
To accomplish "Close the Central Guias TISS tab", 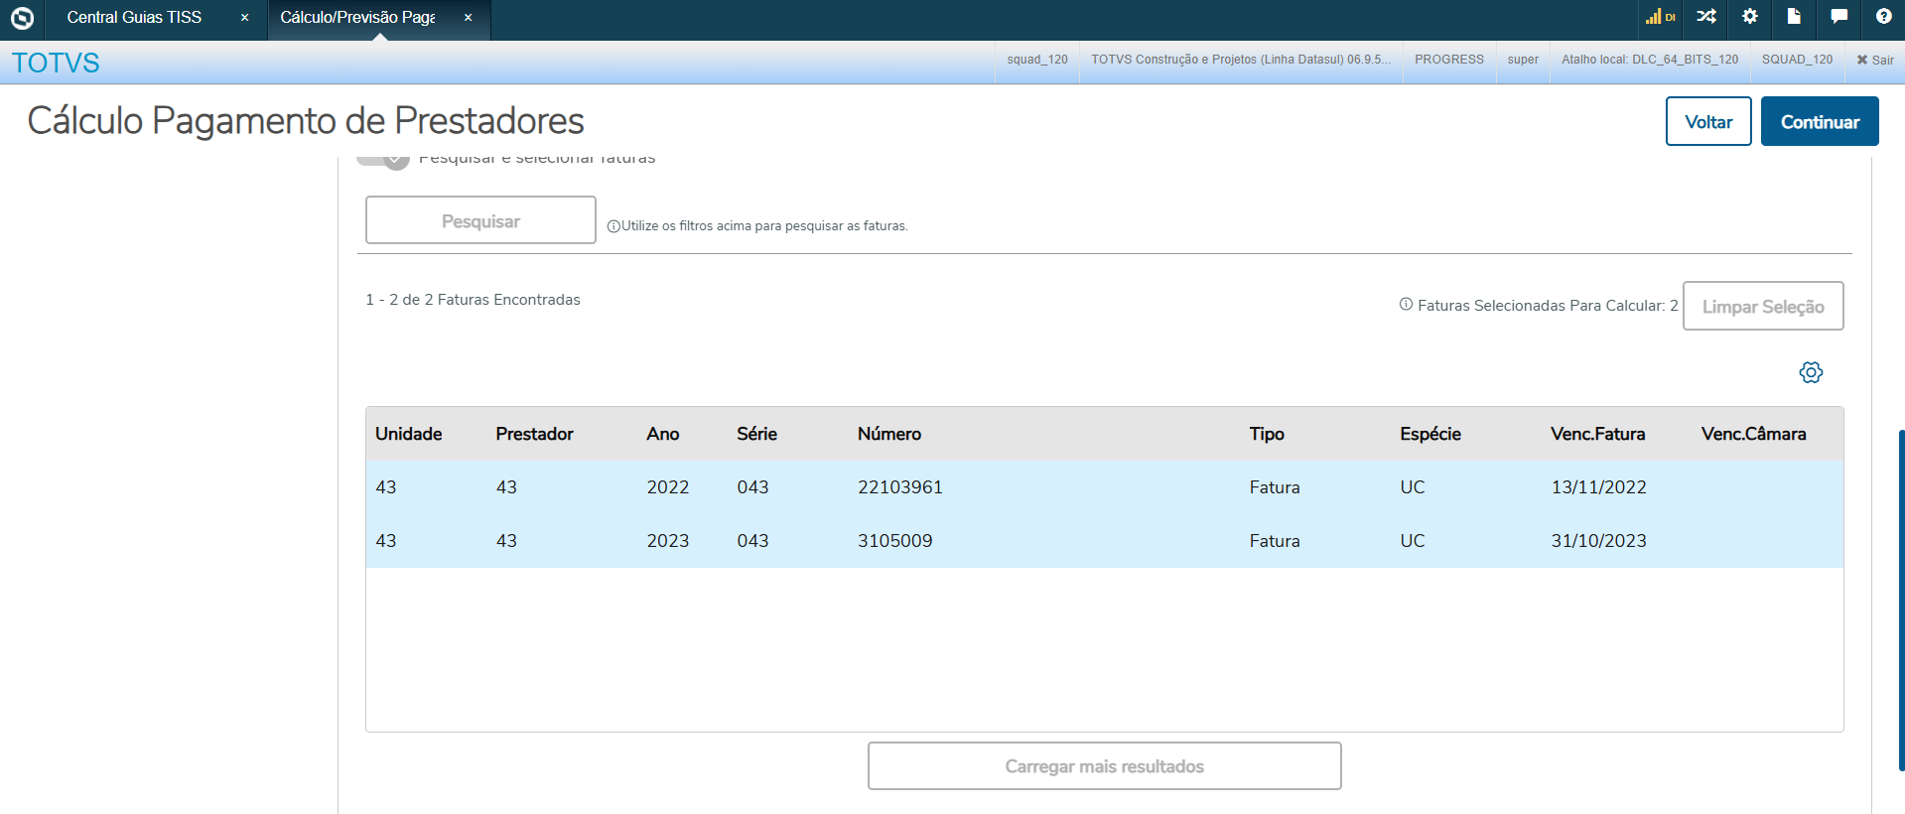I will [244, 18].
